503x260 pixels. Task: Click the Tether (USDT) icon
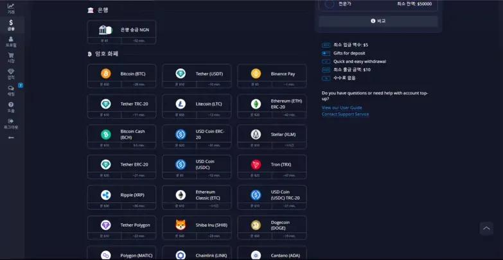point(181,74)
